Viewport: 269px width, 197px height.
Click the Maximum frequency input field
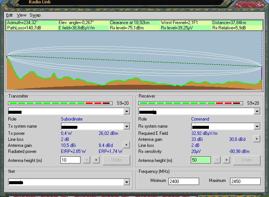point(245,181)
